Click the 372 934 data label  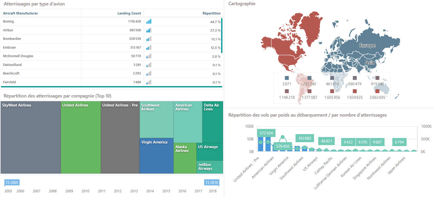click(267, 133)
